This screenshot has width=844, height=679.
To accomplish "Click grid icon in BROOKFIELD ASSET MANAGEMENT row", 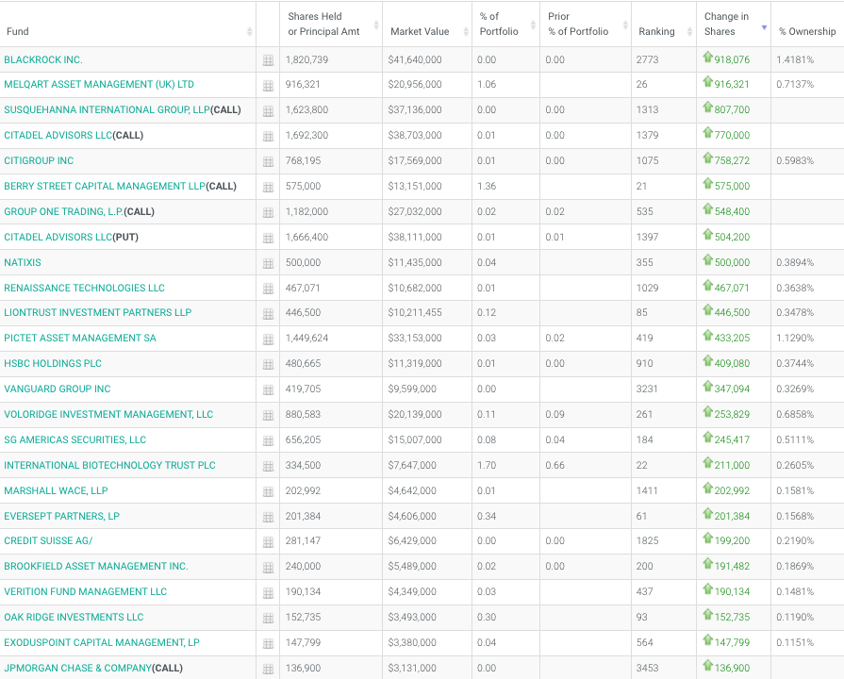I will (268, 567).
